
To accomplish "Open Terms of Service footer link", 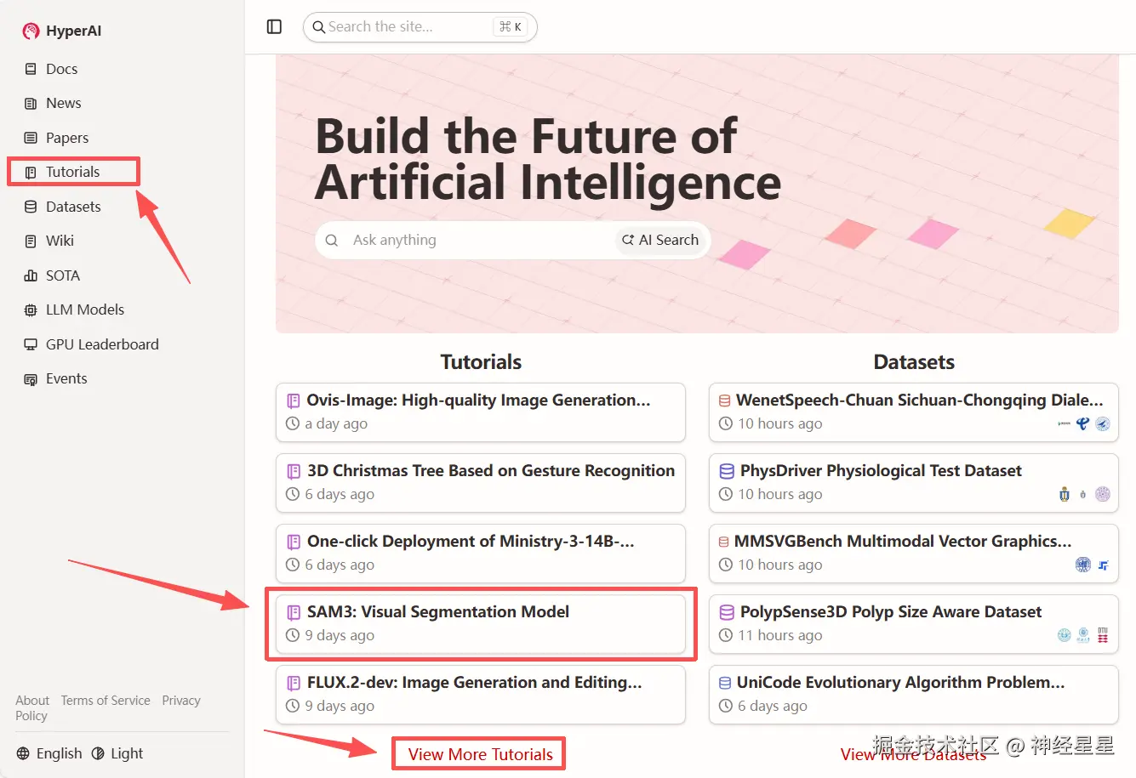I will (106, 701).
